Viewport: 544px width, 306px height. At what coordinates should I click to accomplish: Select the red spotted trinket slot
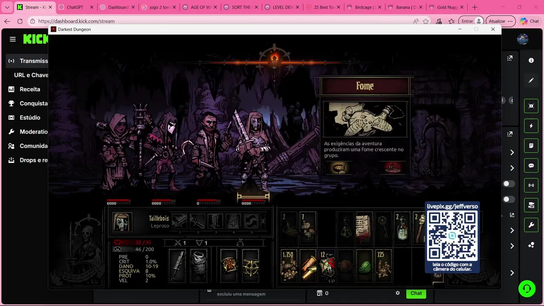(229, 265)
